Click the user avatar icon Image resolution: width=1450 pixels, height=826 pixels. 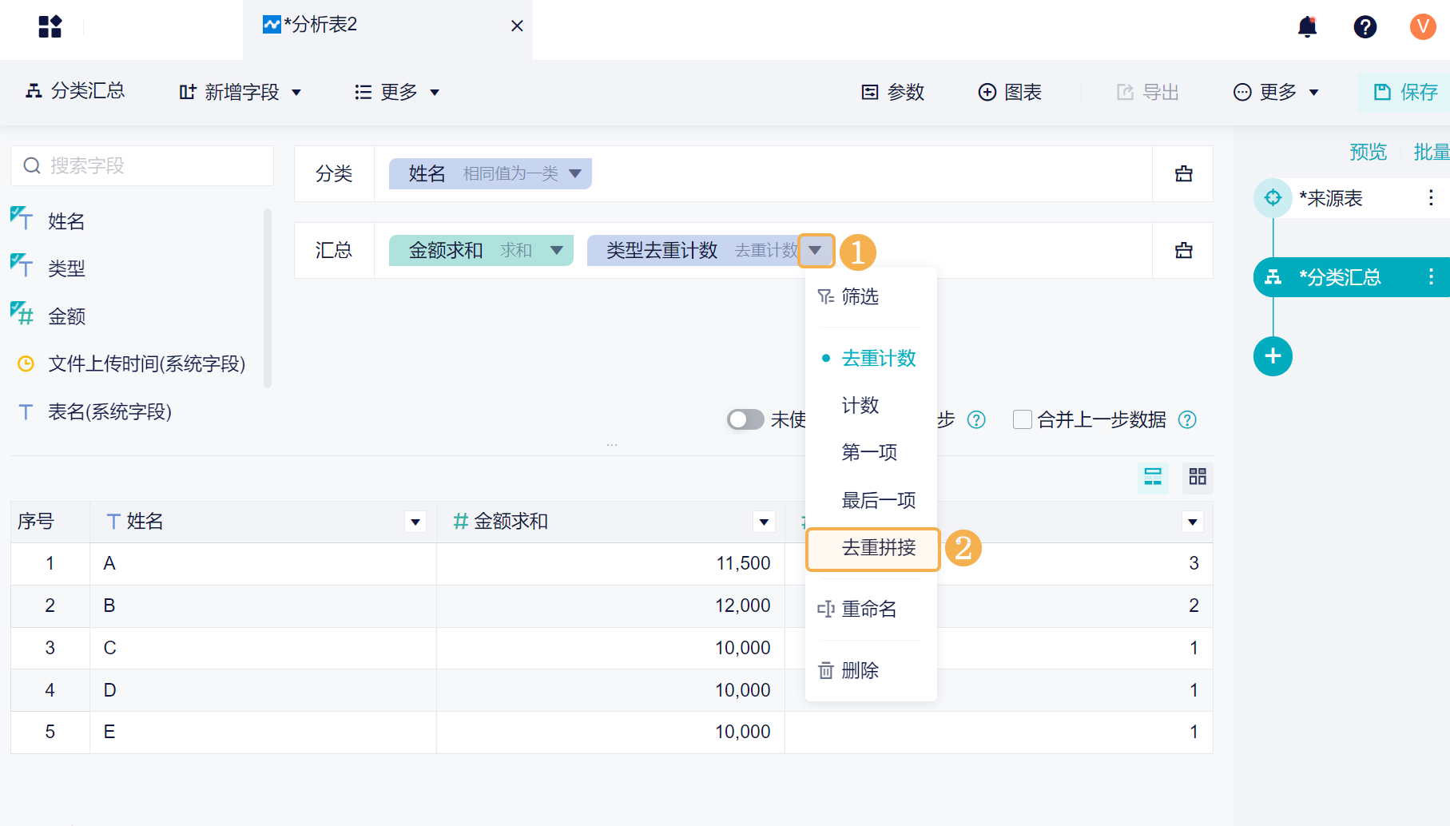pyautogui.click(x=1422, y=27)
